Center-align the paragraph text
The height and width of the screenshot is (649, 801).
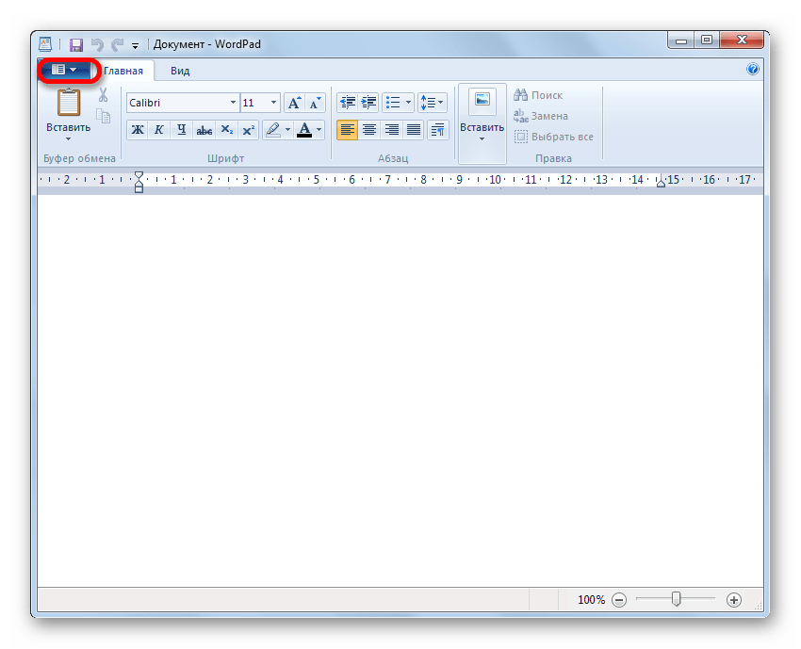point(369,130)
